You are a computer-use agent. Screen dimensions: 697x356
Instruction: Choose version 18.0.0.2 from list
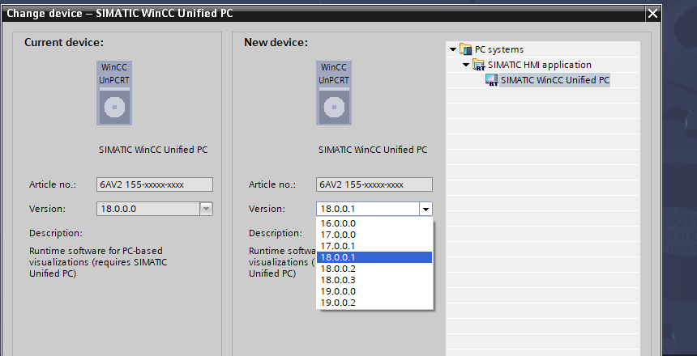[x=374, y=269]
